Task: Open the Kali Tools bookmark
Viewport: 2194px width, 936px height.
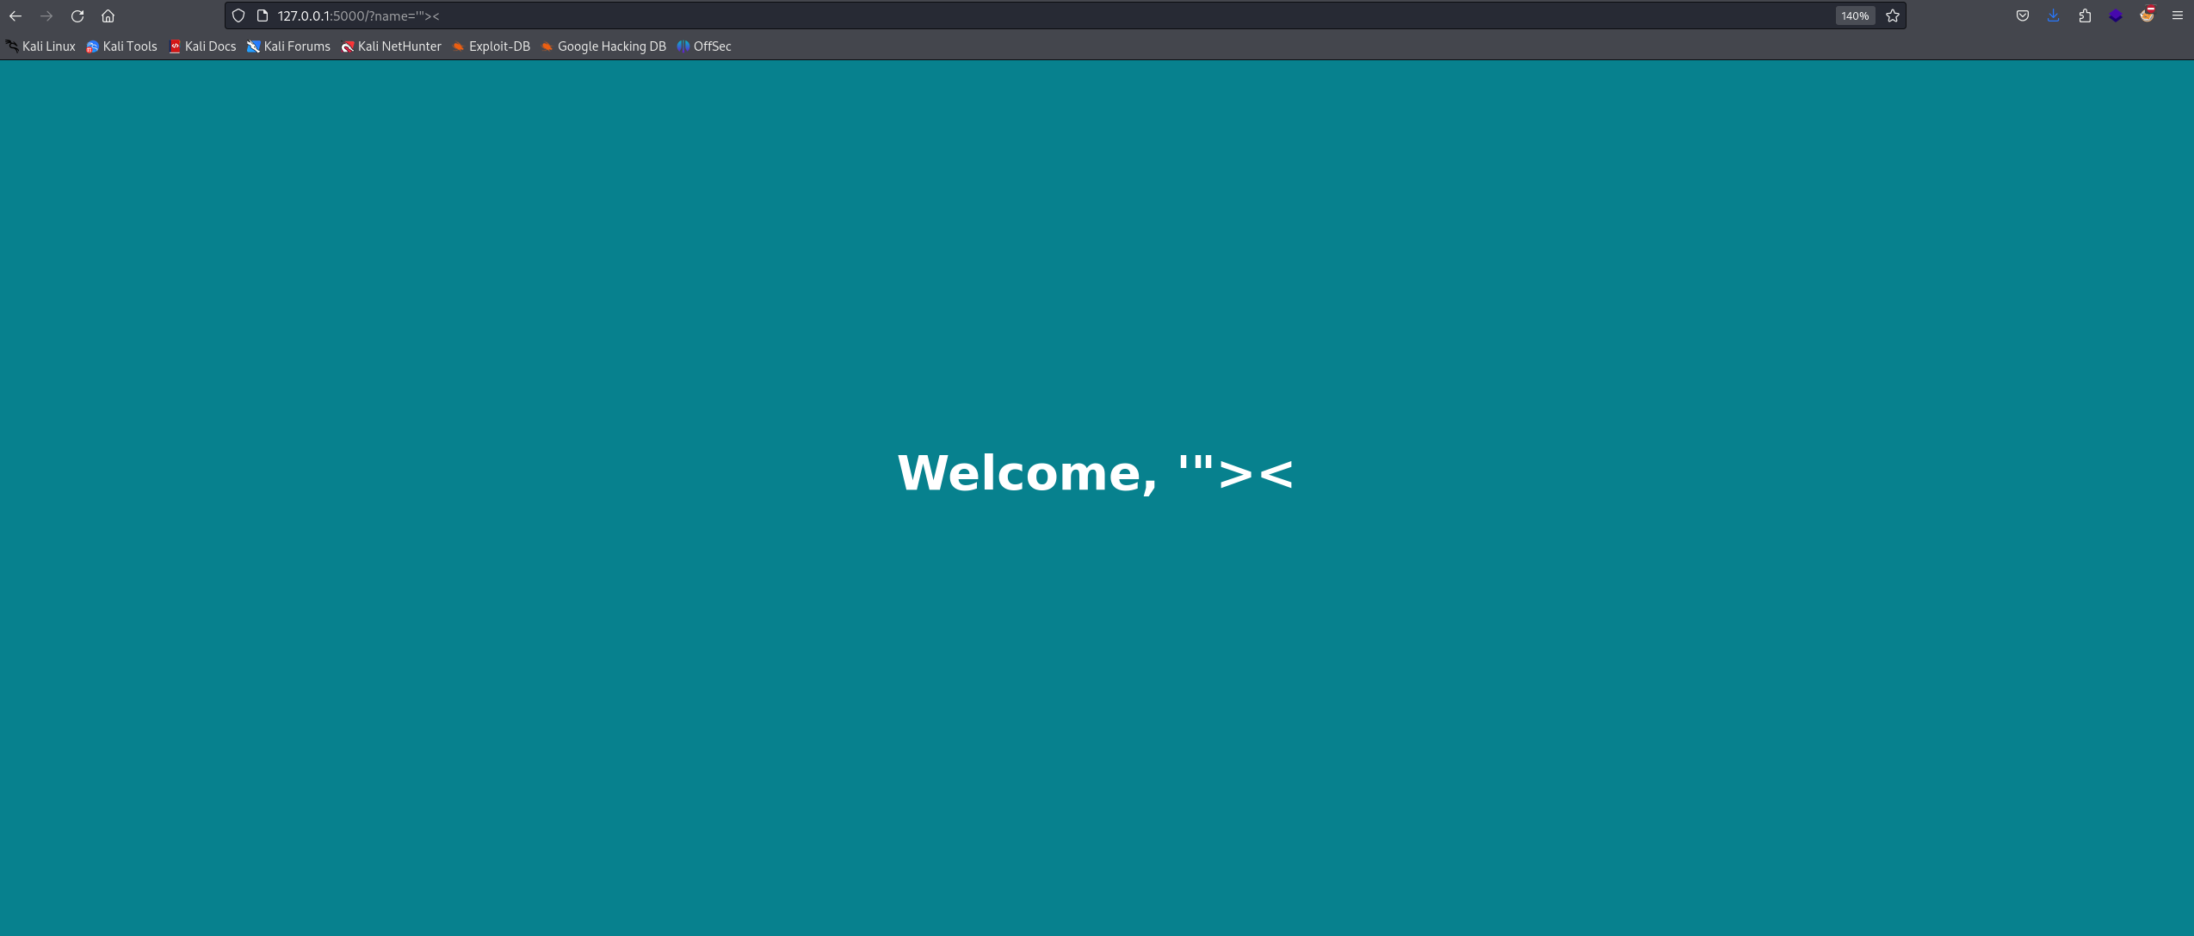Action: 121,46
